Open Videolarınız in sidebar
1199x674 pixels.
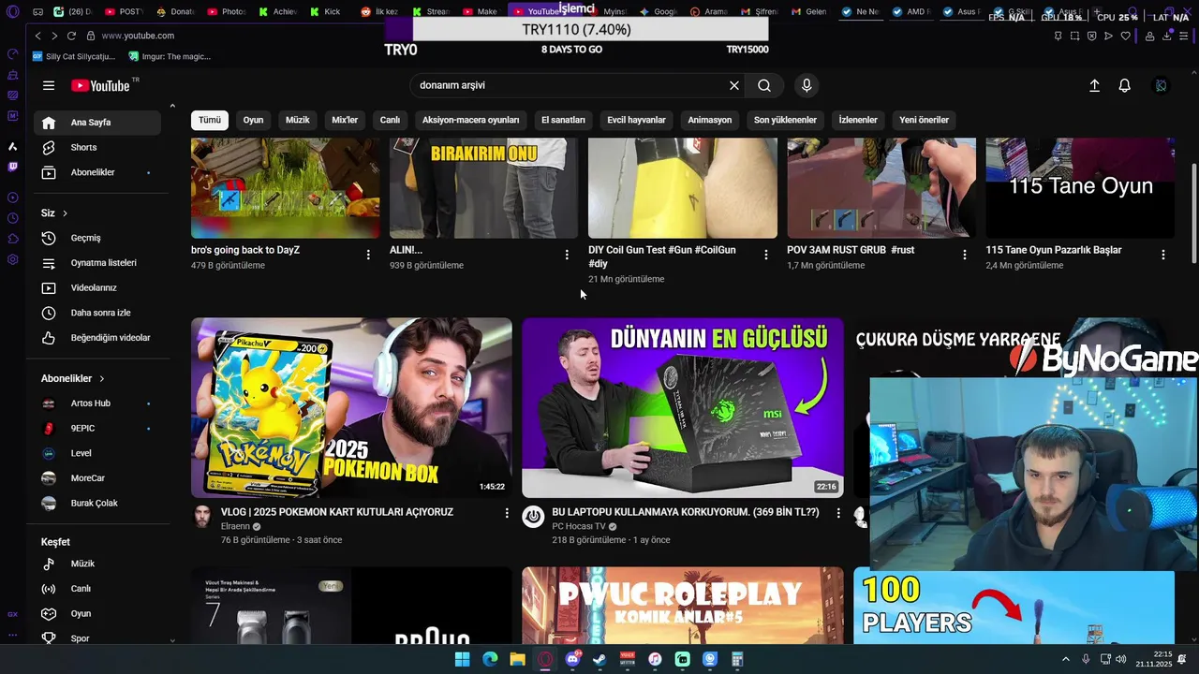(x=97, y=287)
